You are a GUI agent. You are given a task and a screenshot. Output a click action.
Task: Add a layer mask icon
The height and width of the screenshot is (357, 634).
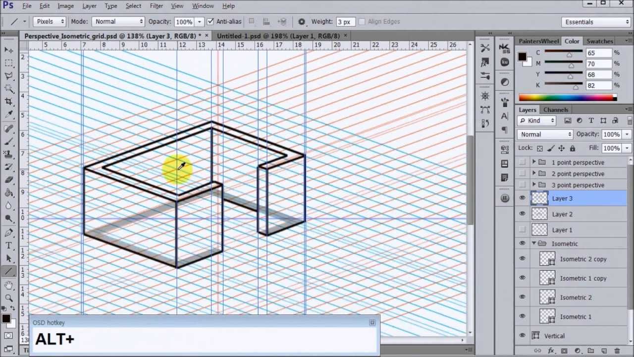[x=564, y=351]
